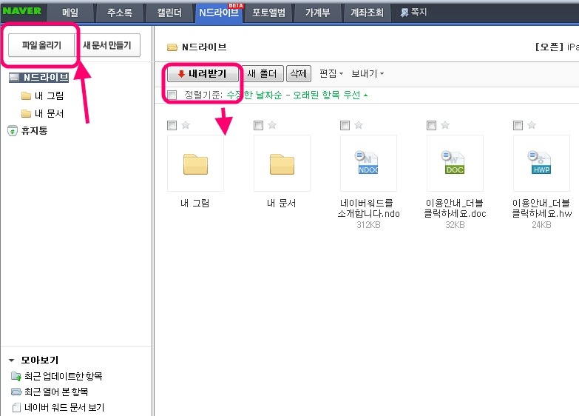Go to the 캘린더 tab

[169, 13]
